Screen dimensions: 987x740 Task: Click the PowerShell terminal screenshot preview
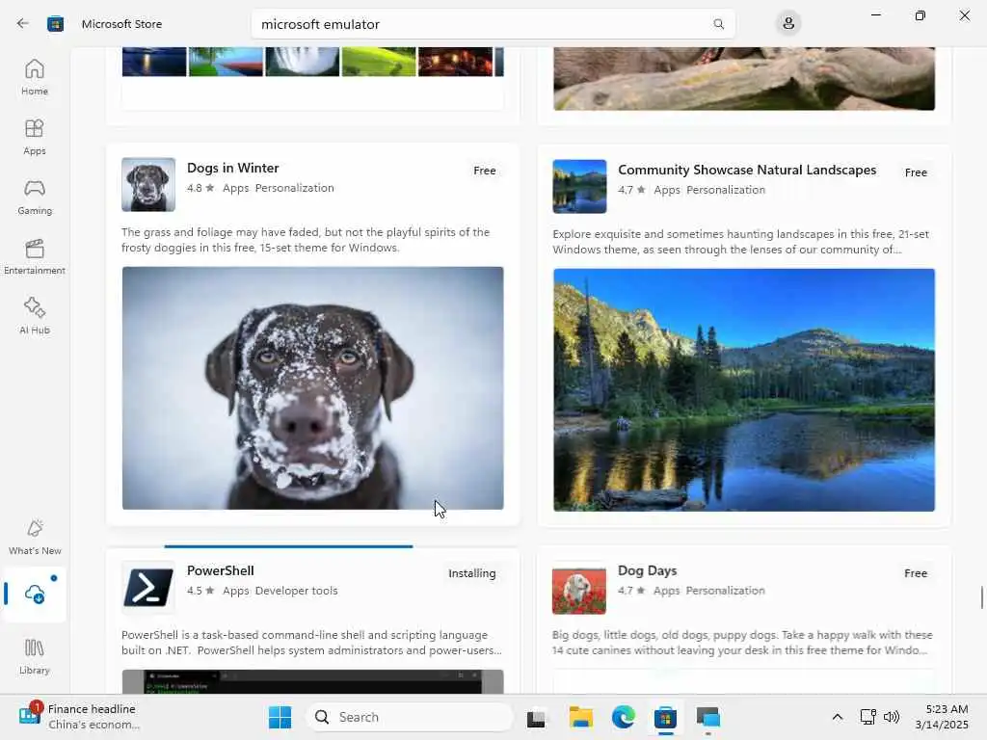pyautogui.click(x=313, y=681)
